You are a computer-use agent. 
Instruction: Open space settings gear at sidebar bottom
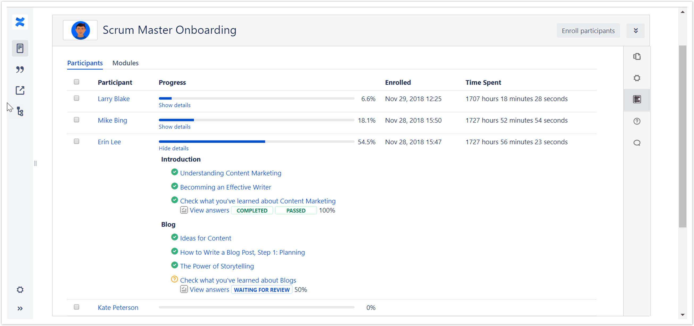point(20,290)
